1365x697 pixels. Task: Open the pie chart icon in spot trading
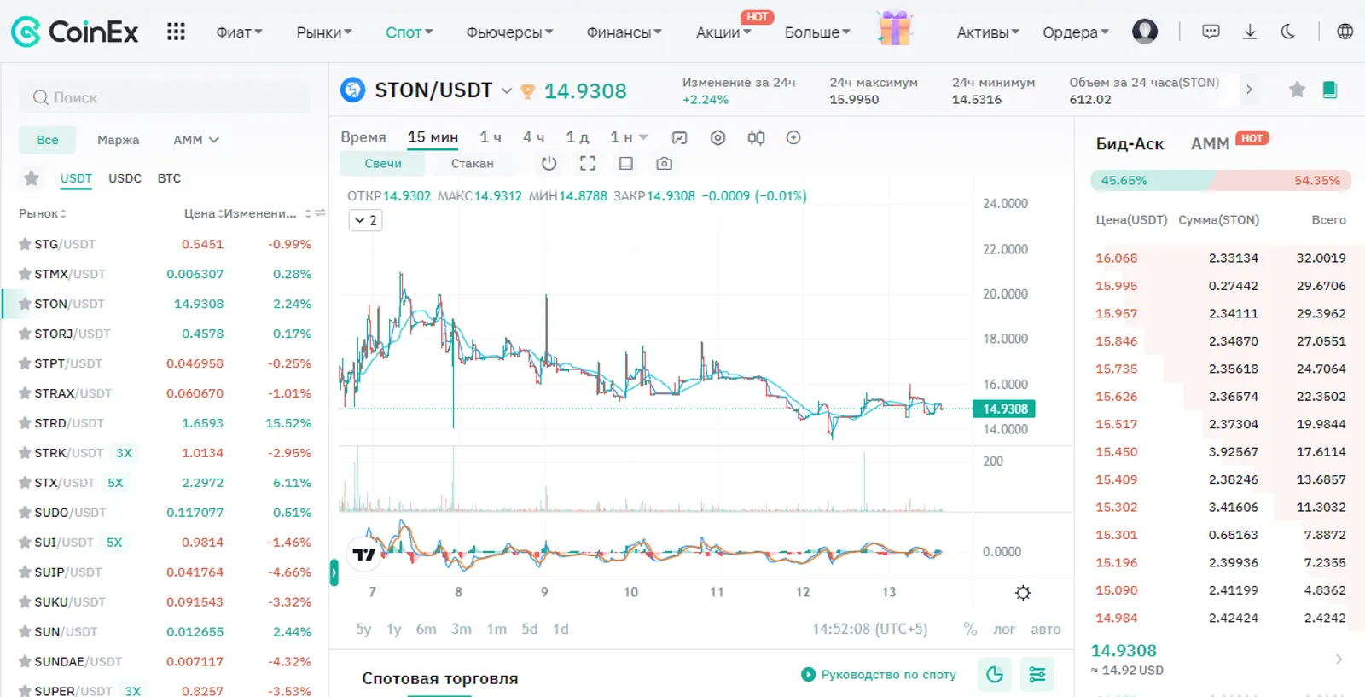click(995, 675)
